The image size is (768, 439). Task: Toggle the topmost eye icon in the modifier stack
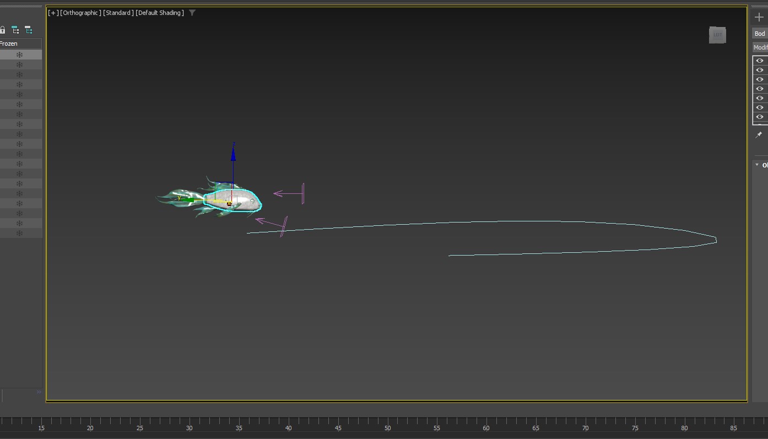[759, 61]
